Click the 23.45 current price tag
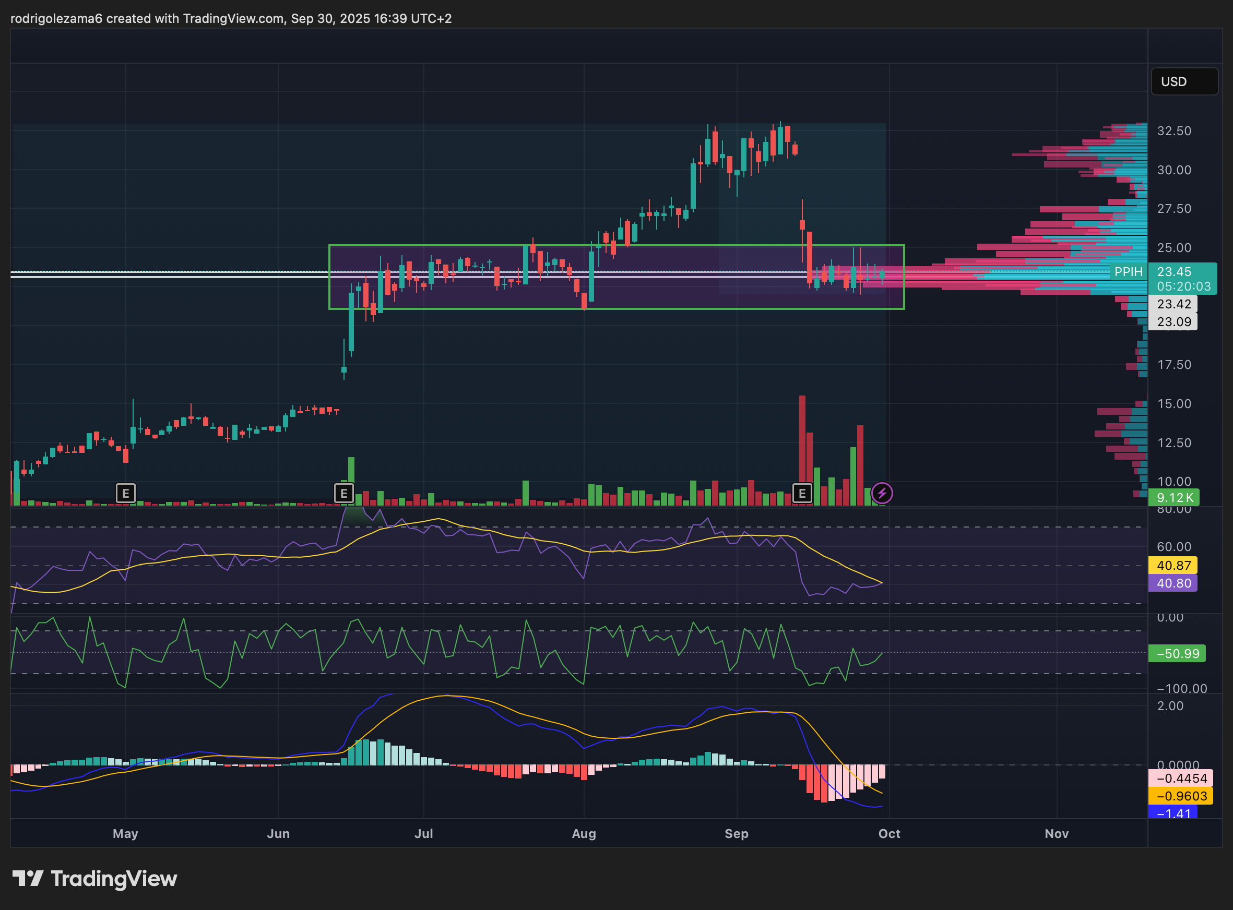 (1175, 271)
